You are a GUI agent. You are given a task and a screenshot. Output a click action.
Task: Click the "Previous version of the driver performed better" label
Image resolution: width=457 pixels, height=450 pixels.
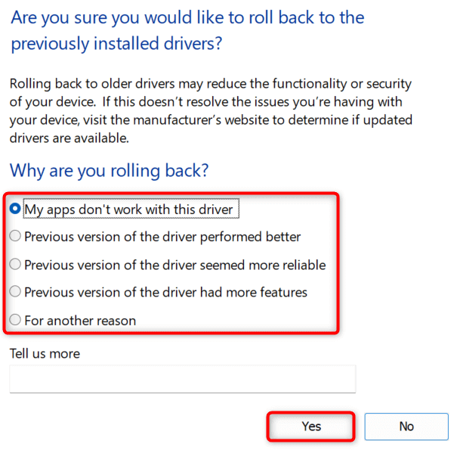click(x=162, y=237)
